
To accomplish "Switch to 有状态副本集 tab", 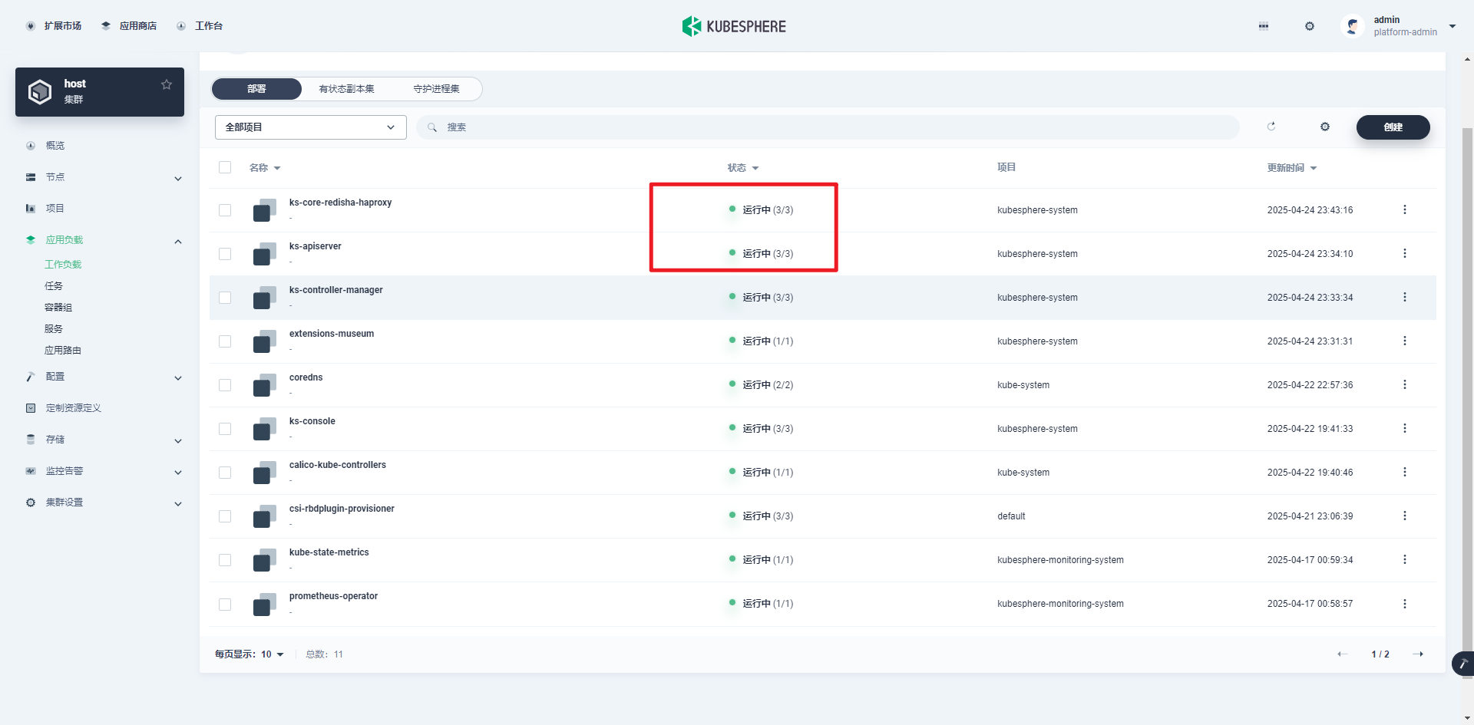I will 347,89.
